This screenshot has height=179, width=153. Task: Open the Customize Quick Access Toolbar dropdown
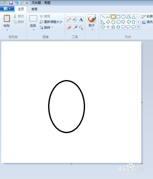pos(27,3)
